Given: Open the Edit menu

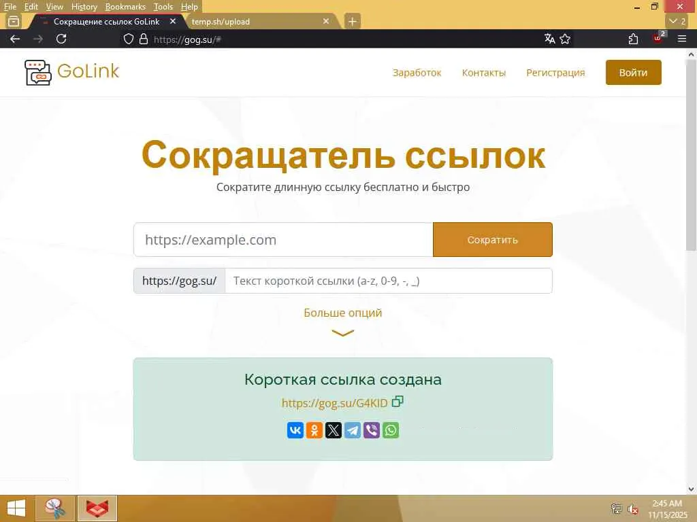Looking at the screenshot, I should pyautogui.click(x=31, y=7).
